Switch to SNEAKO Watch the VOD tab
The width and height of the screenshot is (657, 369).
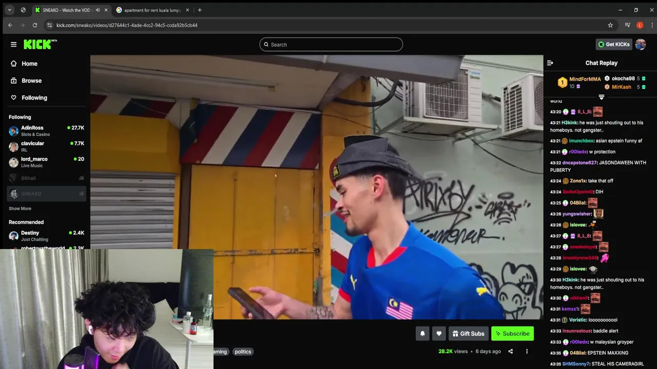click(66, 10)
